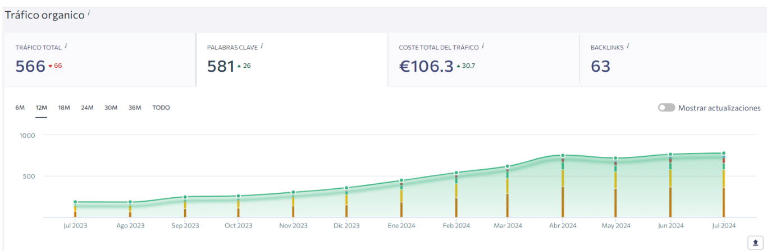This screenshot has width=767, height=251.
Task: Click info icon next to Tráfico organico title
Action: click(x=89, y=13)
